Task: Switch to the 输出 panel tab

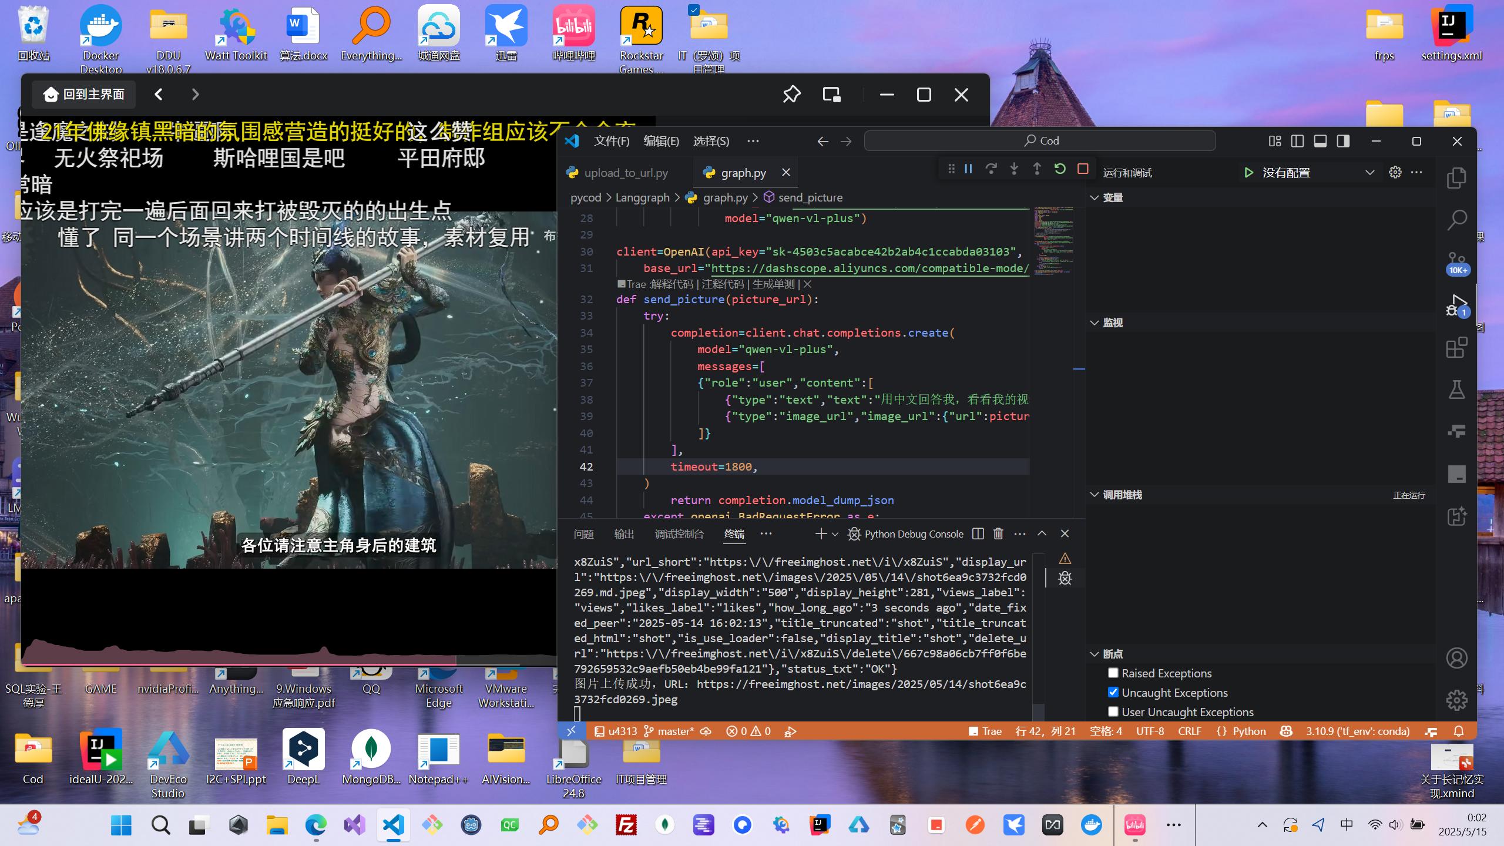Action: point(623,533)
